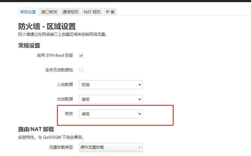Click the 防火墙 - 区域设置 page heading
The height and width of the screenshot is (156, 251).
click(x=47, y=26)
